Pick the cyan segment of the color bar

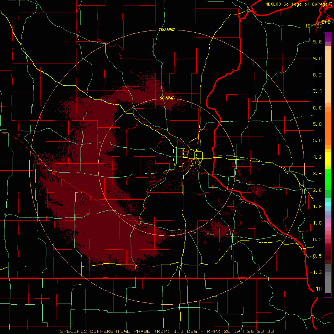tap(328, 204)
